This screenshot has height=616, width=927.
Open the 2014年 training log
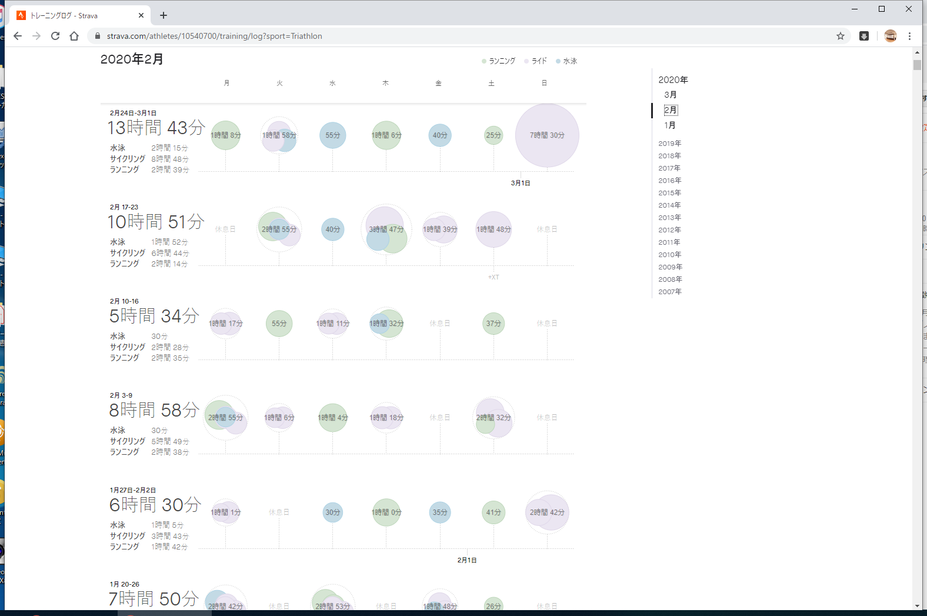tap(669, 205)
